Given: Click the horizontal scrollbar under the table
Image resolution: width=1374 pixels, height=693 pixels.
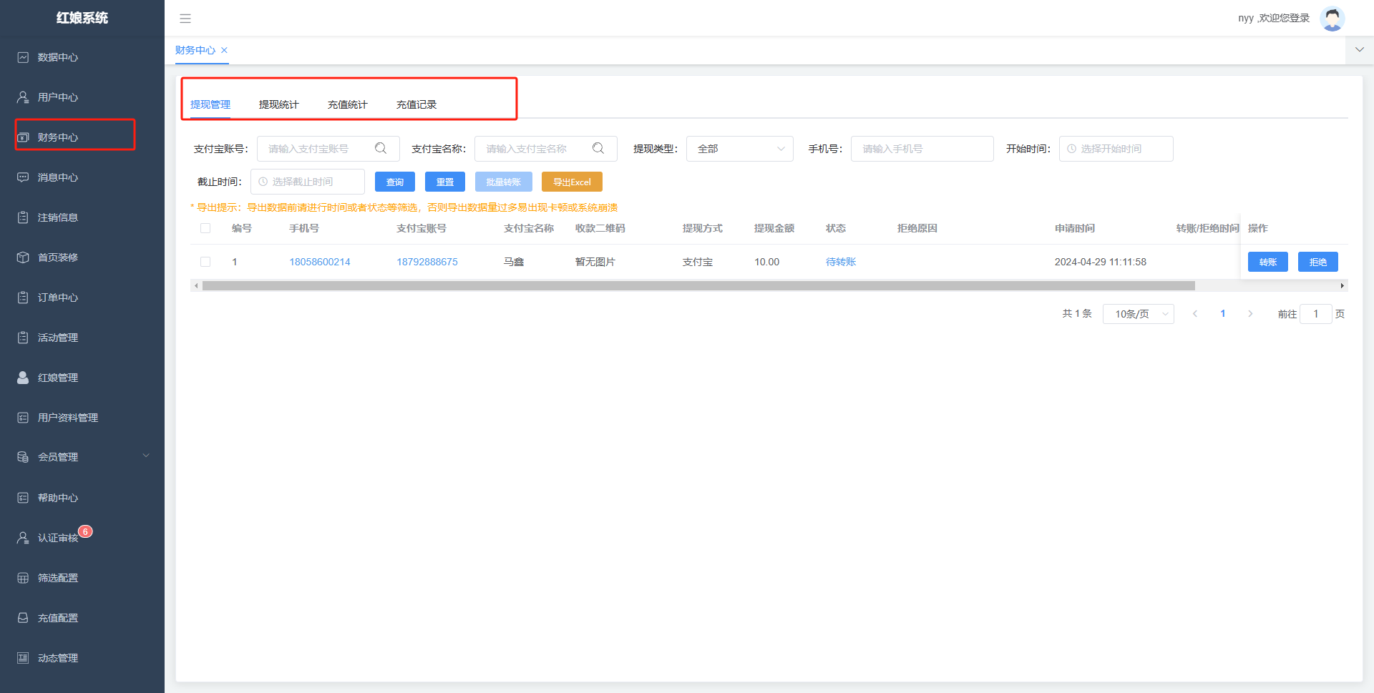Looking at the screenshot, I should pyautogui.click(x=698, y=286).
